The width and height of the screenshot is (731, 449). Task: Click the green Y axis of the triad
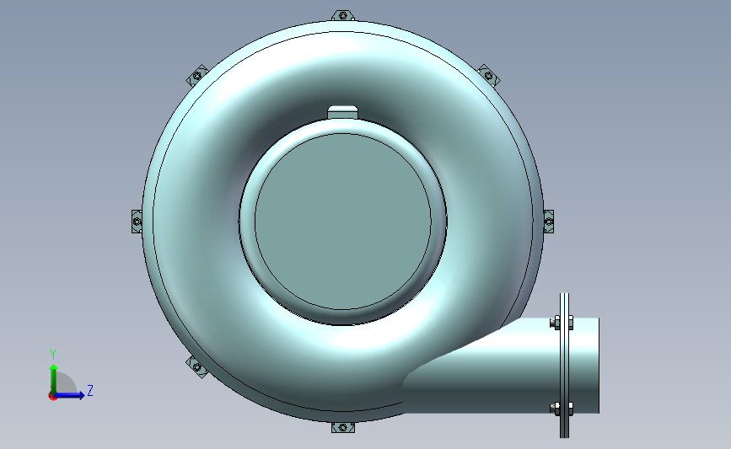pyautogui.click(x=54, y=380)
